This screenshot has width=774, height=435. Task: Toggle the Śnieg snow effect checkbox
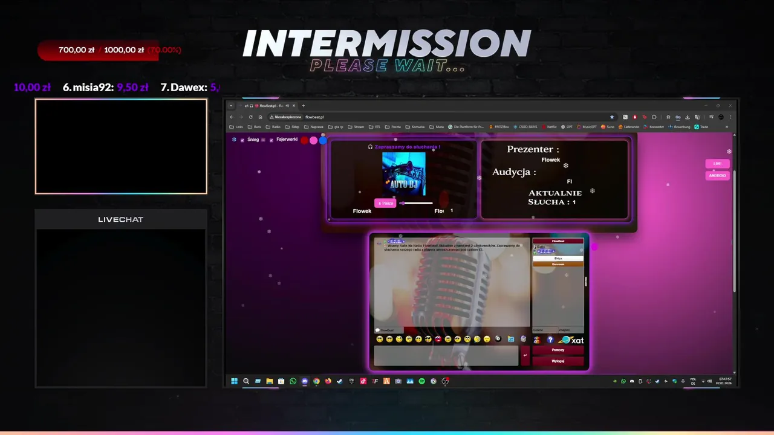(x=242, y=140)
